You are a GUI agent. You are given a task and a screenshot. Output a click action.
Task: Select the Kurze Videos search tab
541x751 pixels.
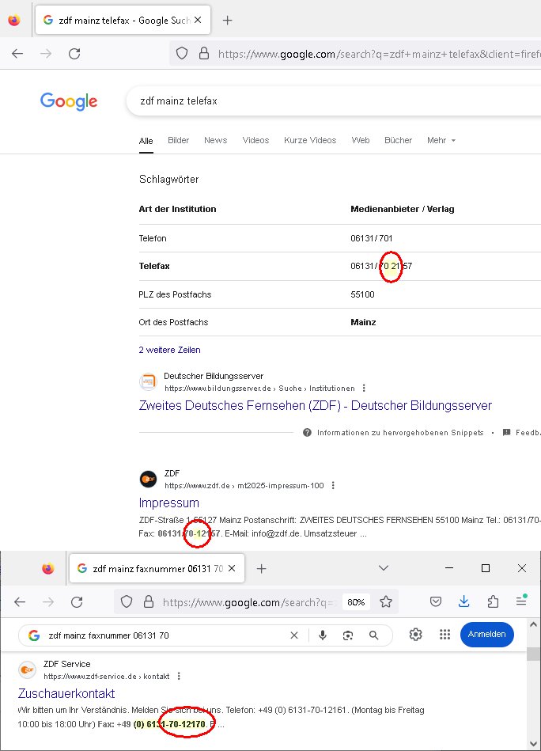(x=310, y=140)
